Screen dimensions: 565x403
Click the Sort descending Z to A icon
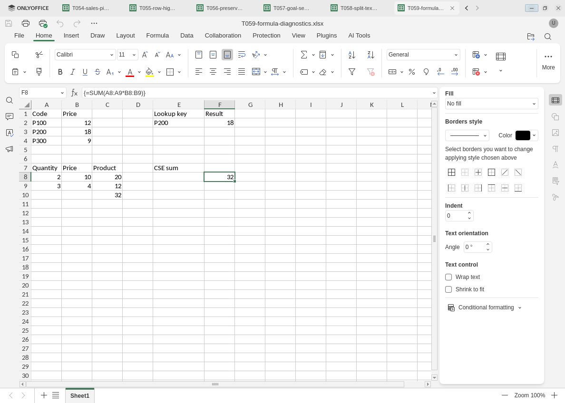(x=371, y=55)
